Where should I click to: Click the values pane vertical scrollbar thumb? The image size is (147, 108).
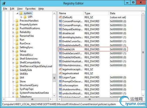[143, 52]
